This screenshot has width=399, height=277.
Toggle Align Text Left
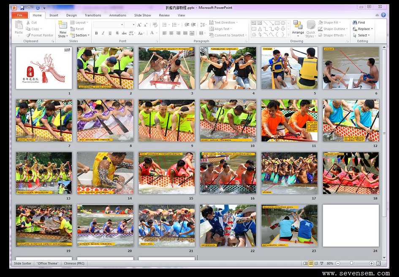coord(165,33)
